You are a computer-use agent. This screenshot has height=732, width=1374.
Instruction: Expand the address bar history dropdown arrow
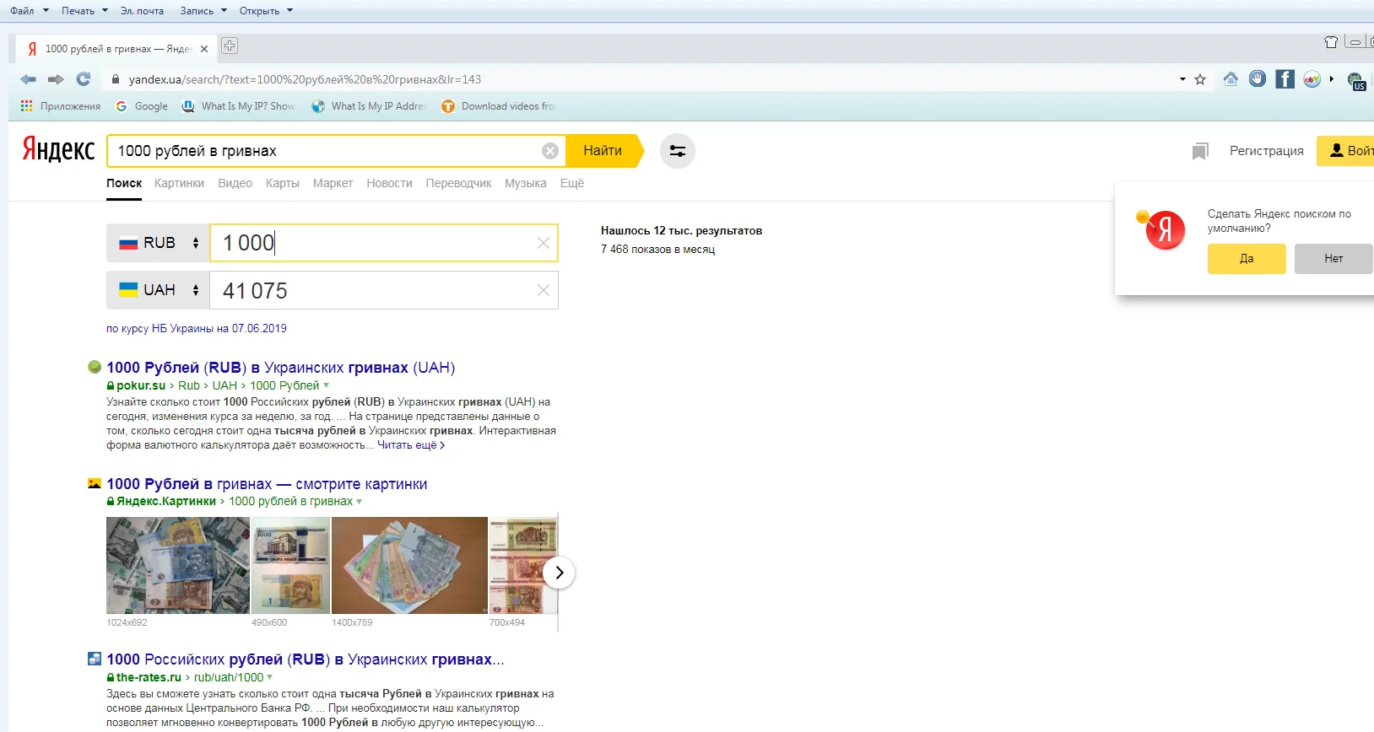(x=1182, y=79)
